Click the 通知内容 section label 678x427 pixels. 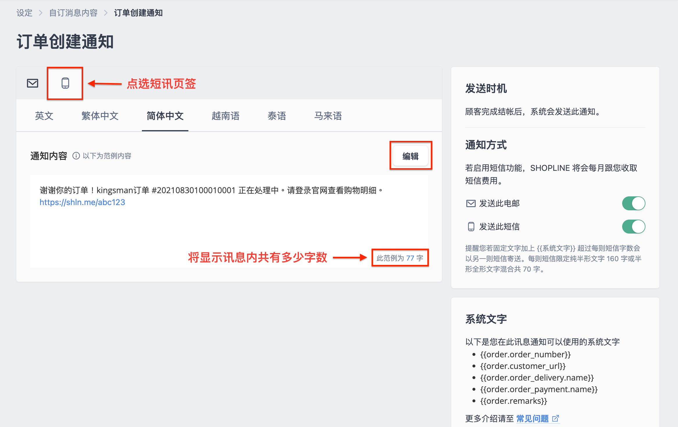pyautogui.click(x=49, y=156)
